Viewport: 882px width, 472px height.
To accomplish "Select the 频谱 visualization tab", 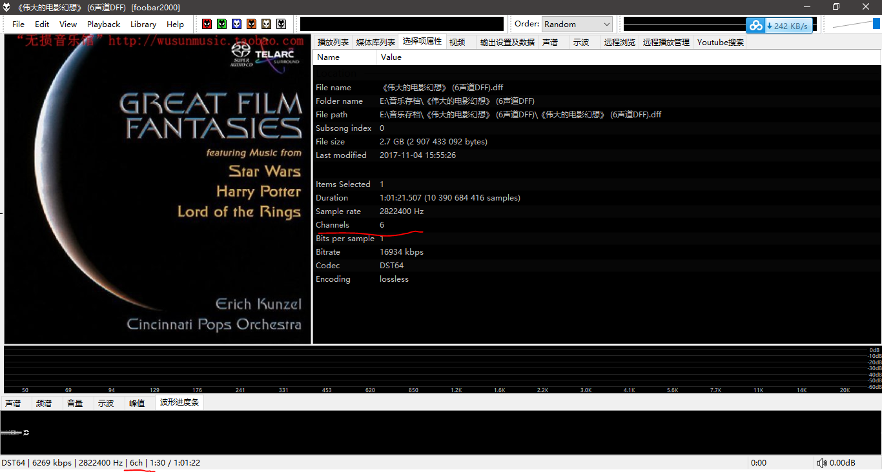I will (44, 403).
